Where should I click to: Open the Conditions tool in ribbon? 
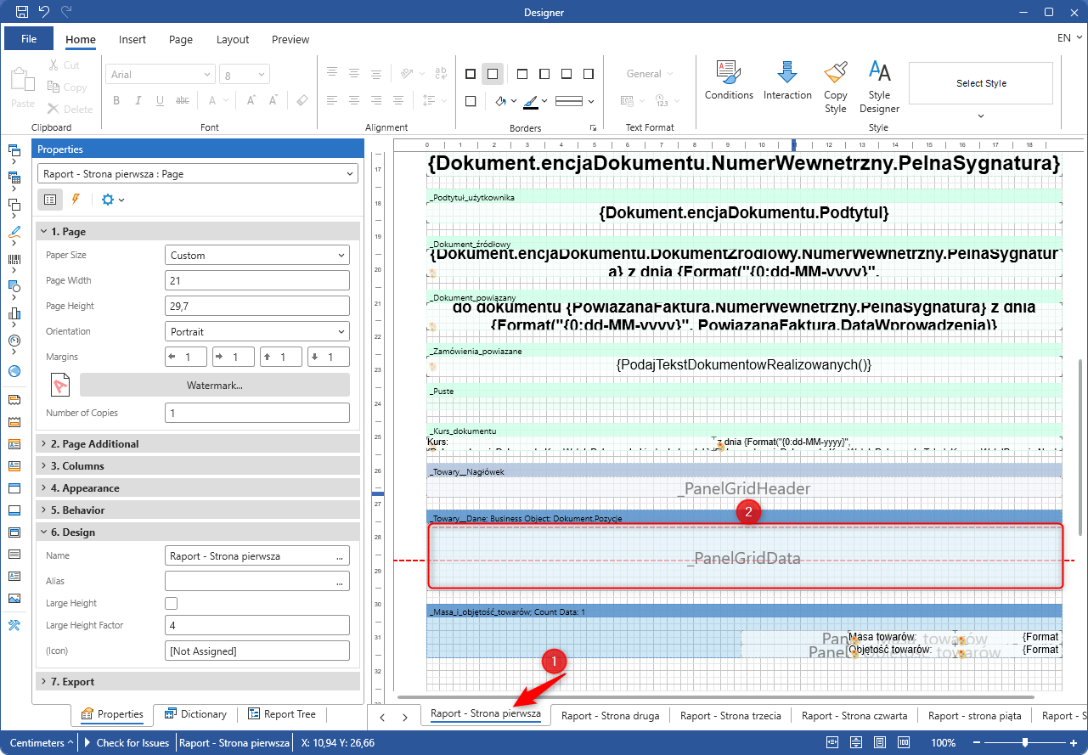(728, 81)
